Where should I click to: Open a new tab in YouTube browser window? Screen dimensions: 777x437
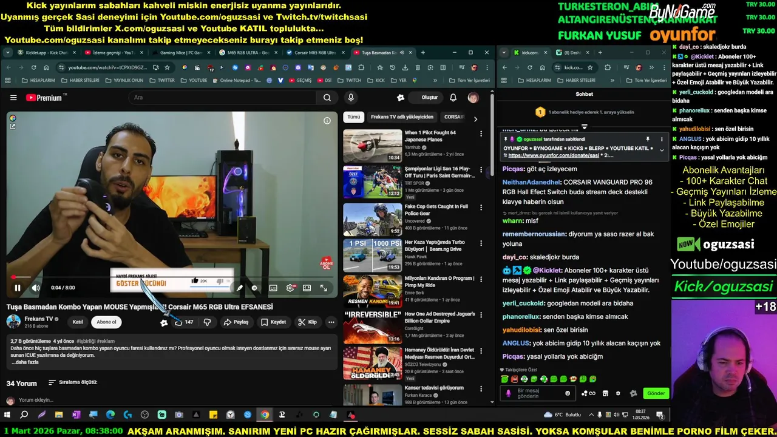coord(423,53)
